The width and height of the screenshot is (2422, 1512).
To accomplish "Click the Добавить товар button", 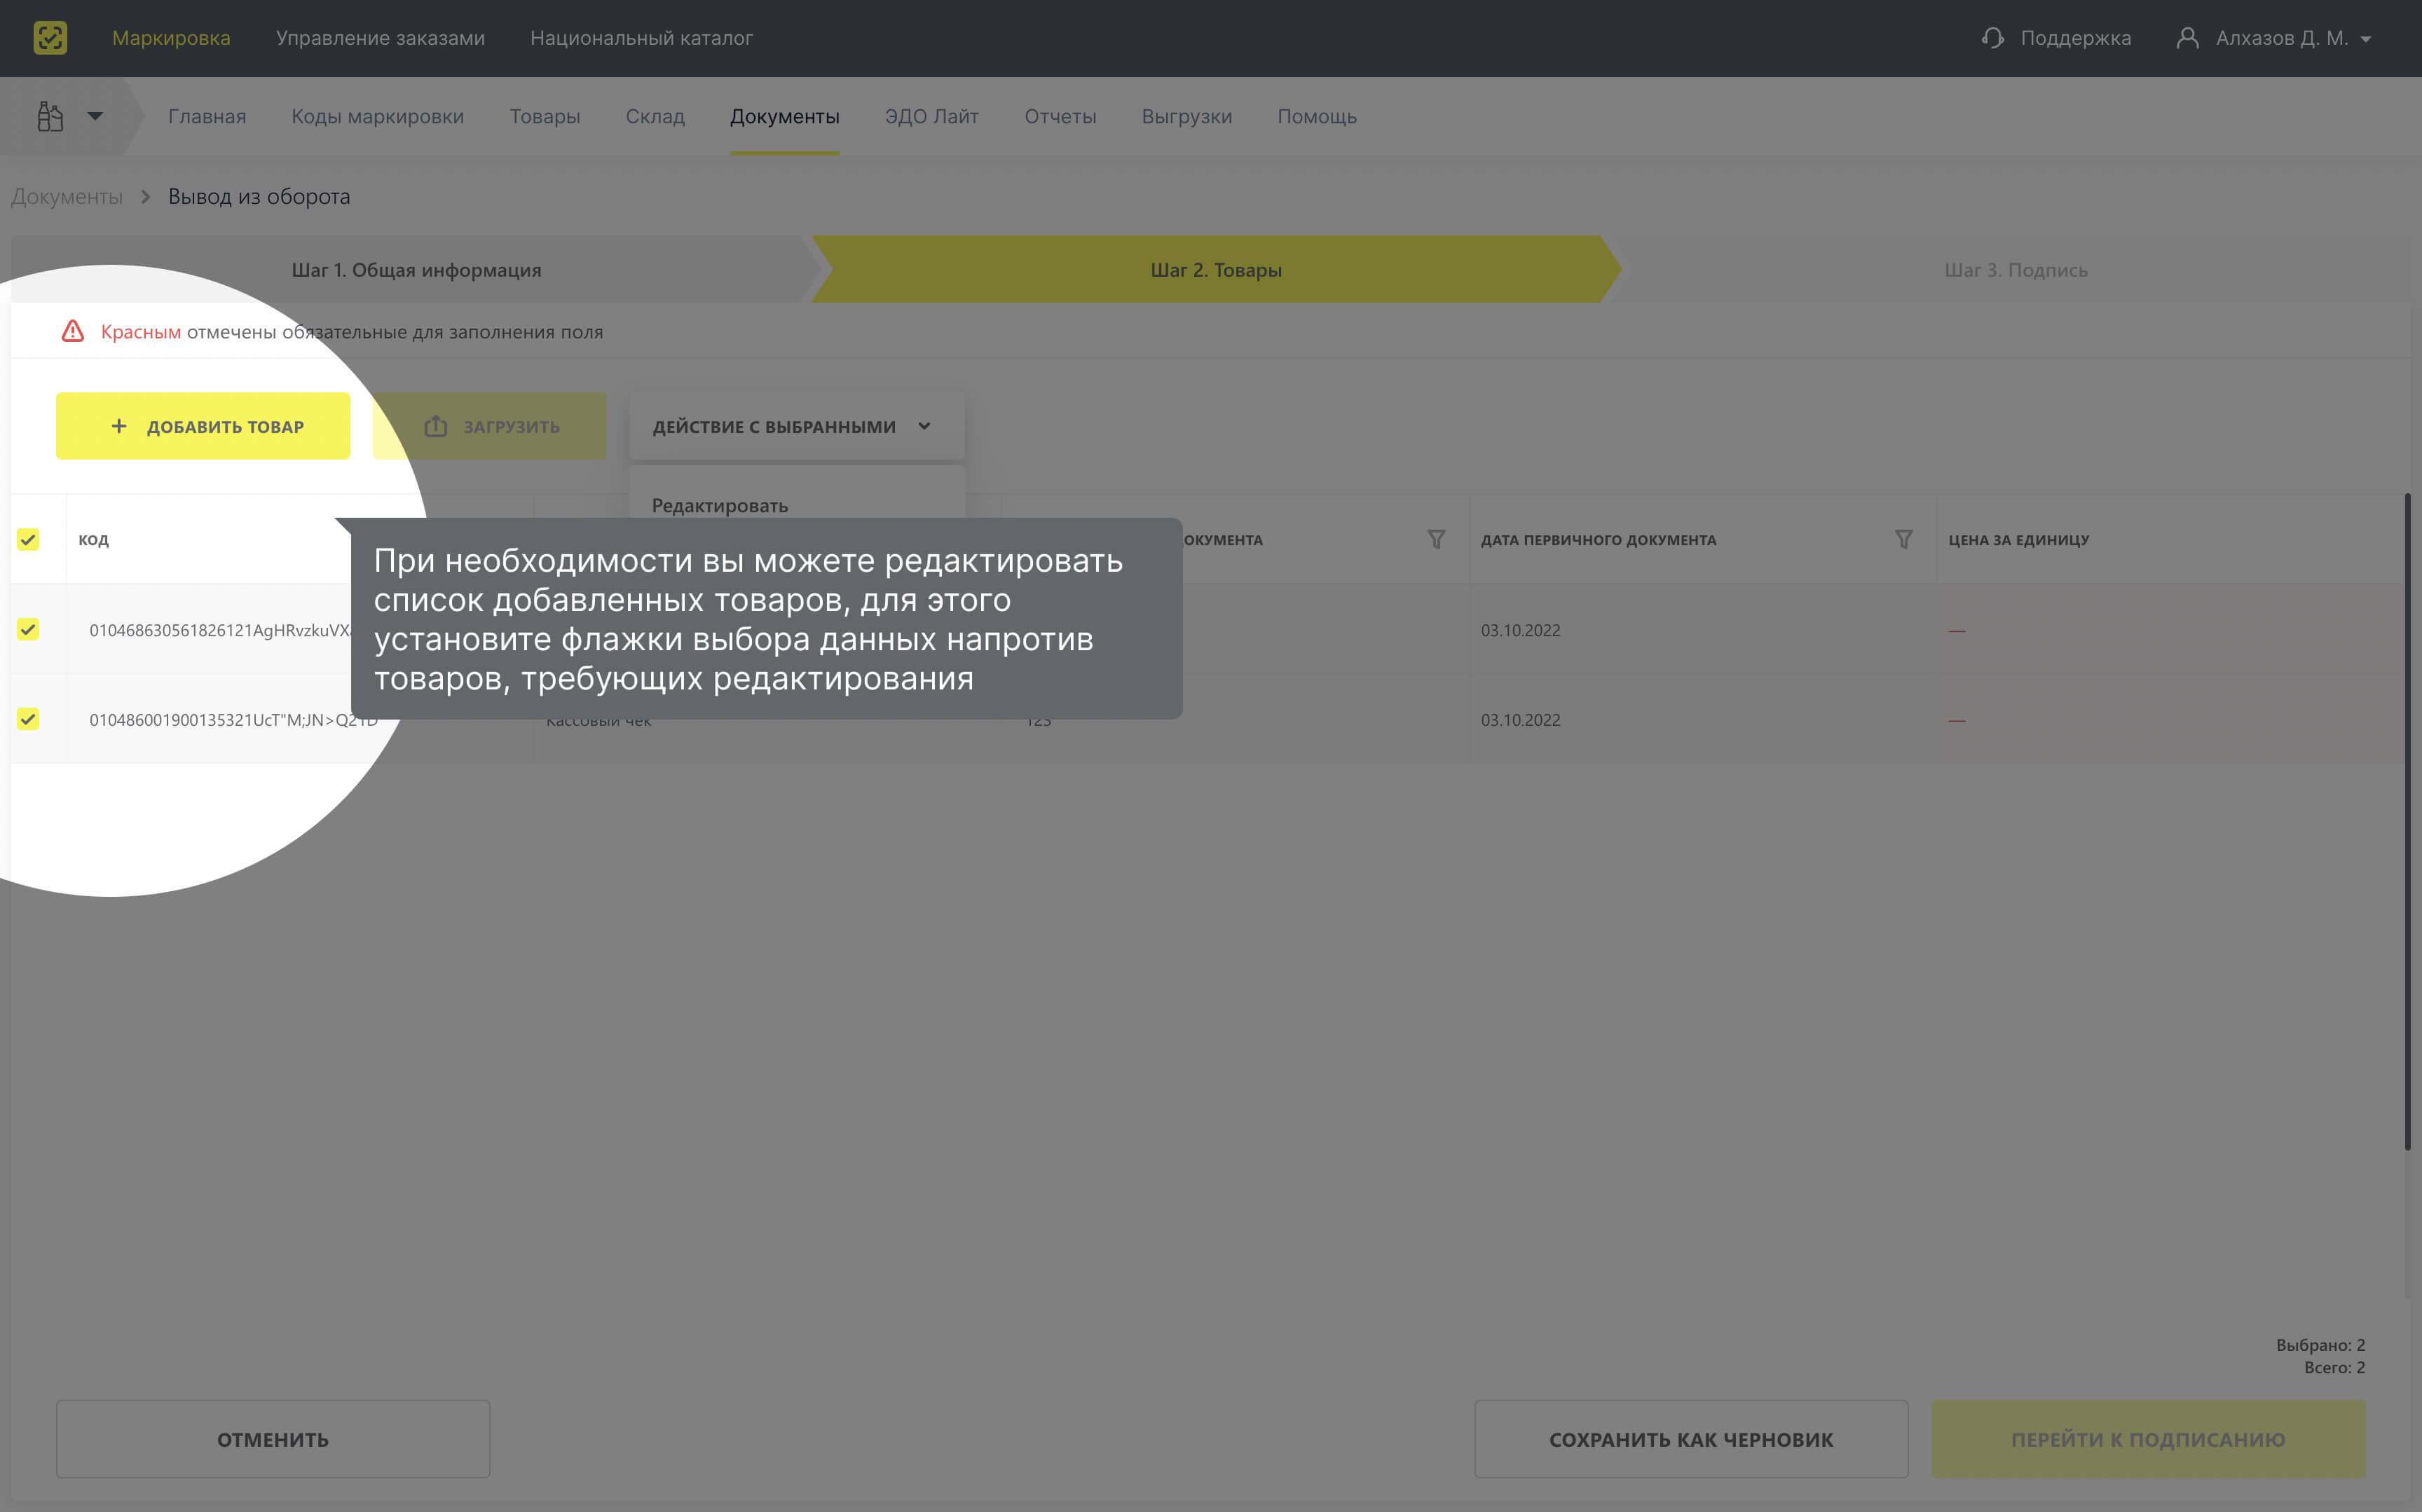I will tap(203, 426).
